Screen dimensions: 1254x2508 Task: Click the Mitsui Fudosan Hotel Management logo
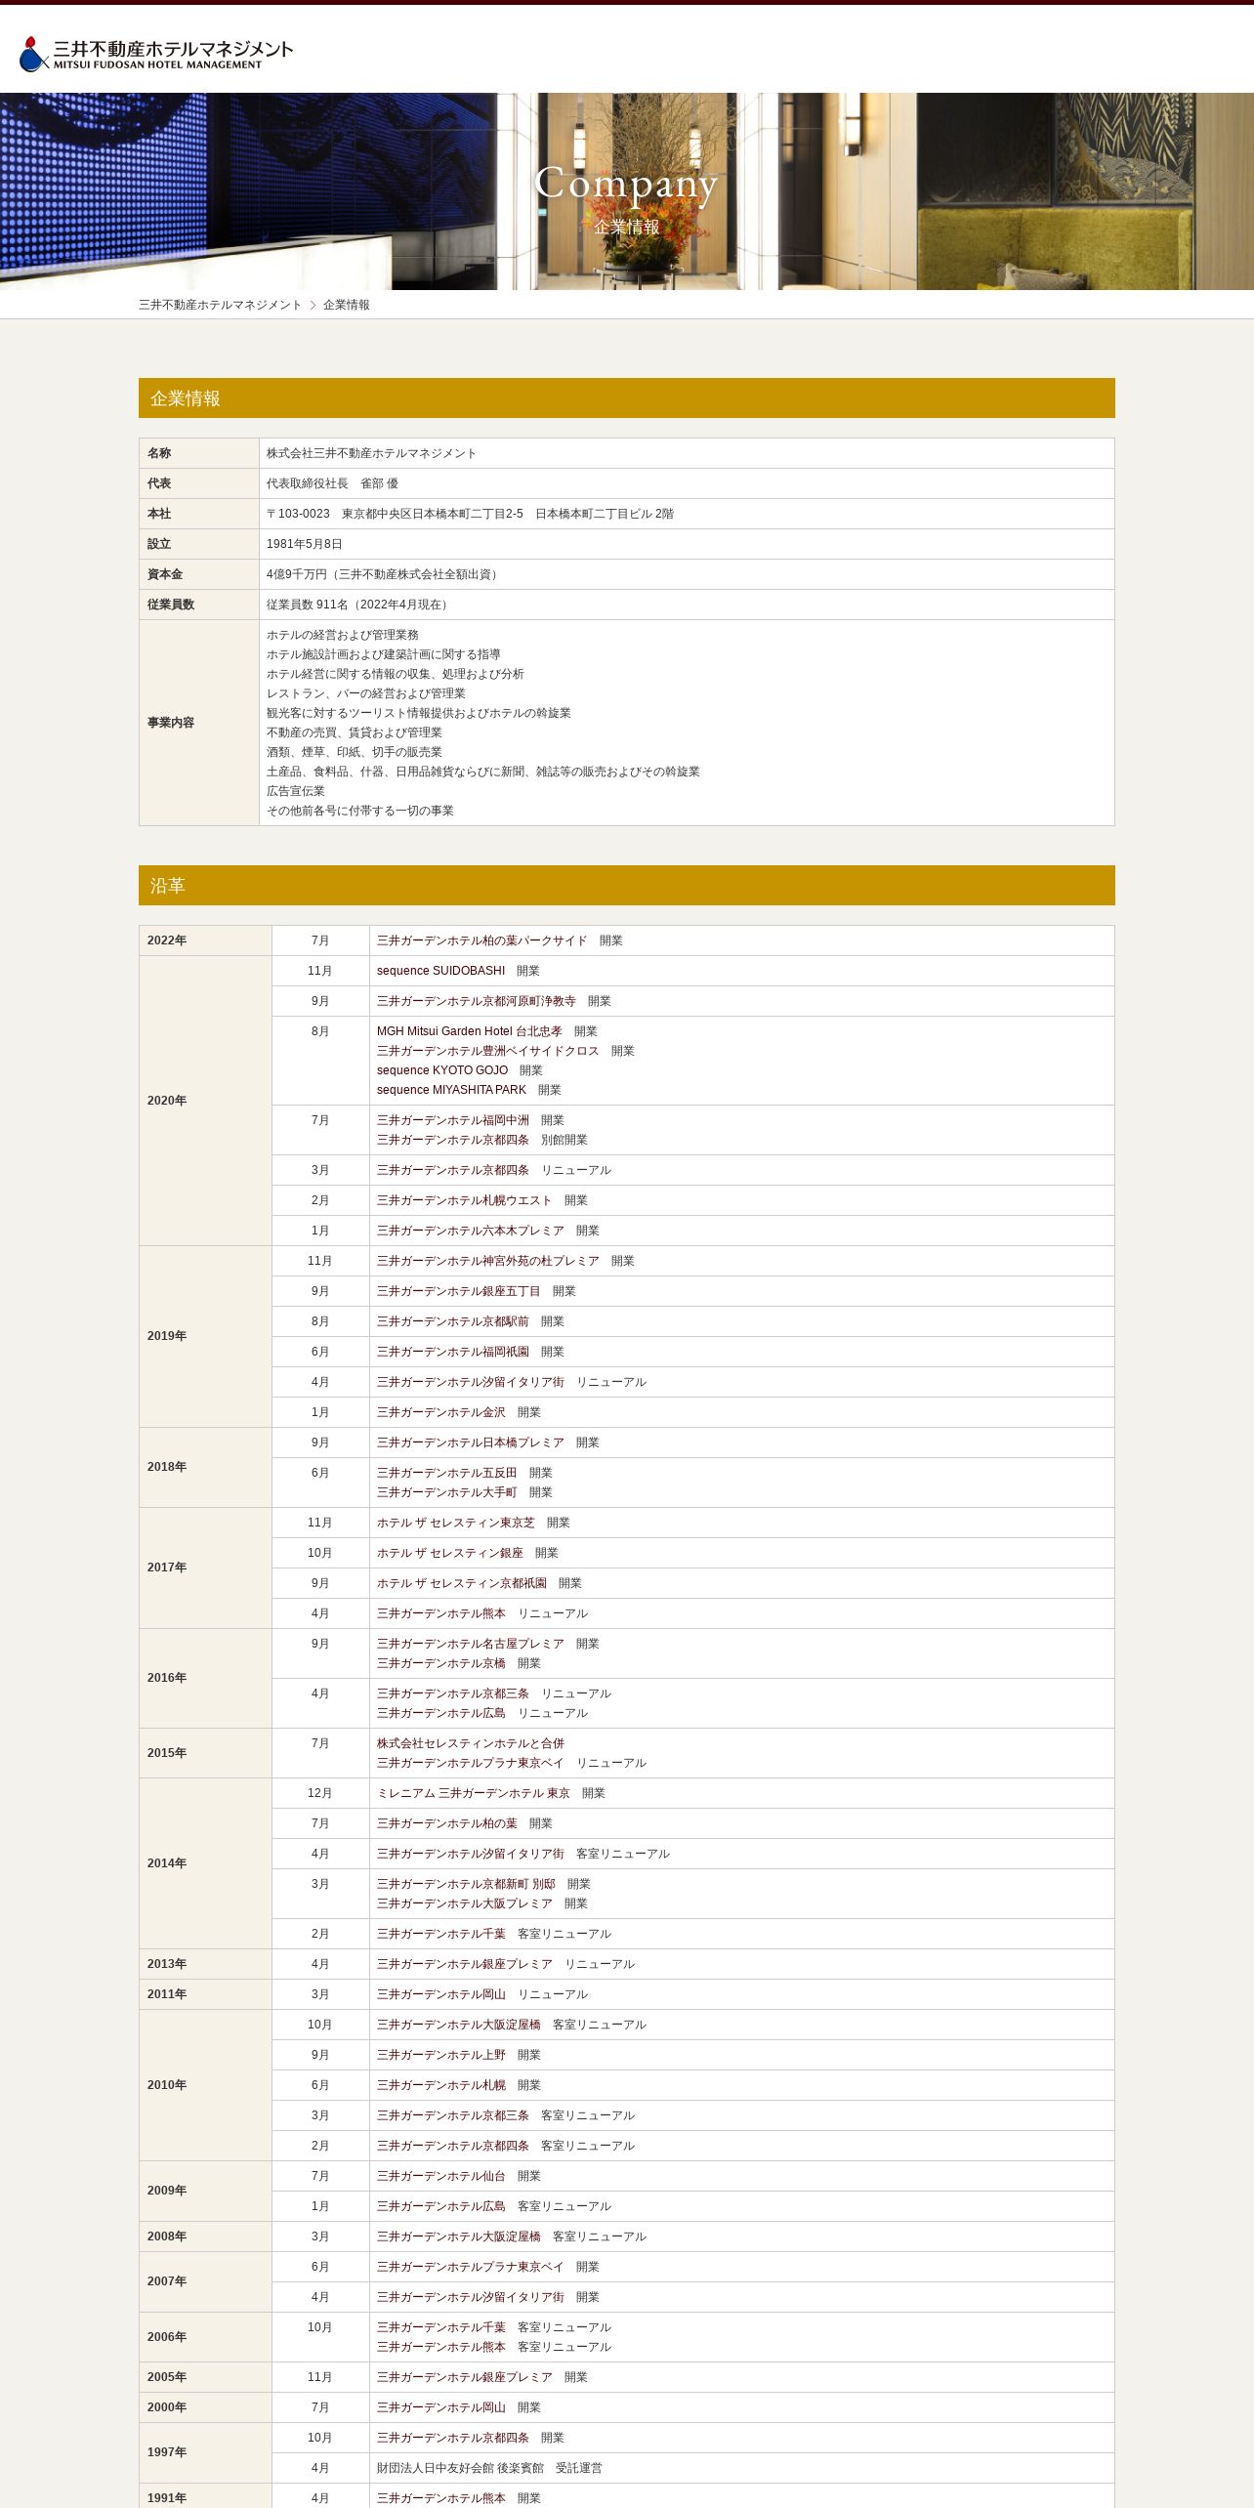156,54
